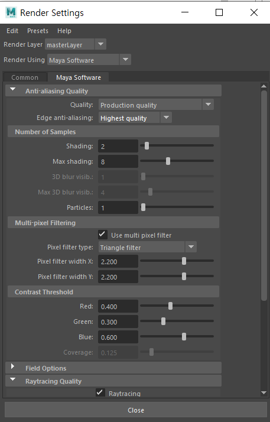Image resolution: width=270 pixels, height=422 pixels.
Task: Click the Max shading slider handle
Action: (168, 161)
